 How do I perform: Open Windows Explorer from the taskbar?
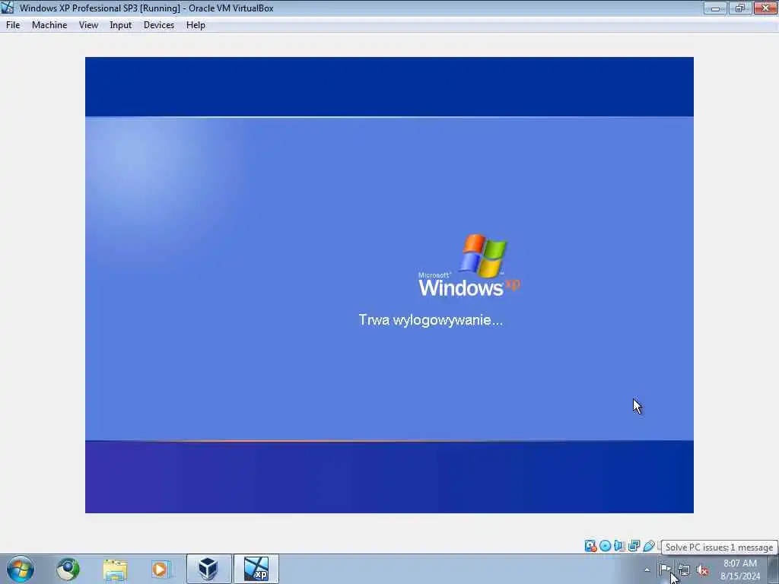tap(115, 569)
